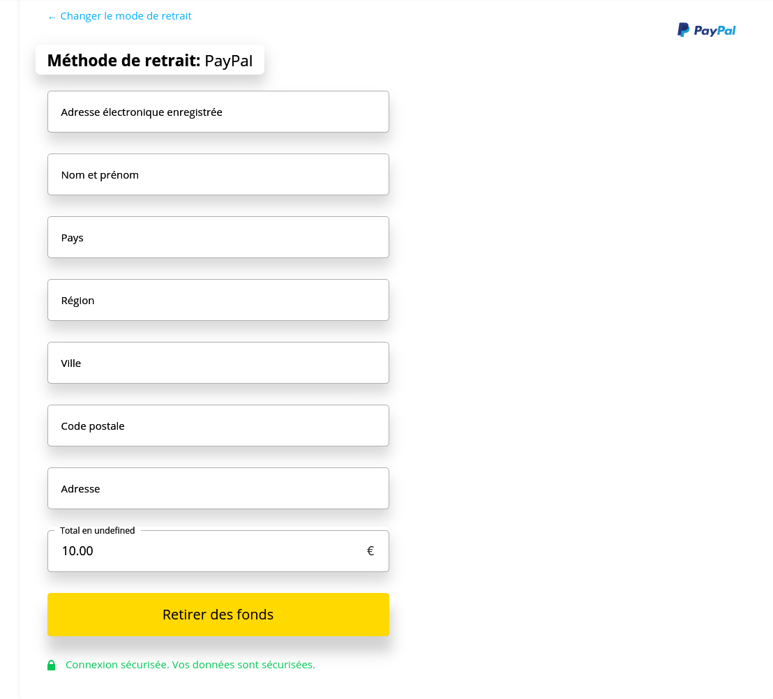Open the Région field
Screen dimensions: 773x699
218,300
